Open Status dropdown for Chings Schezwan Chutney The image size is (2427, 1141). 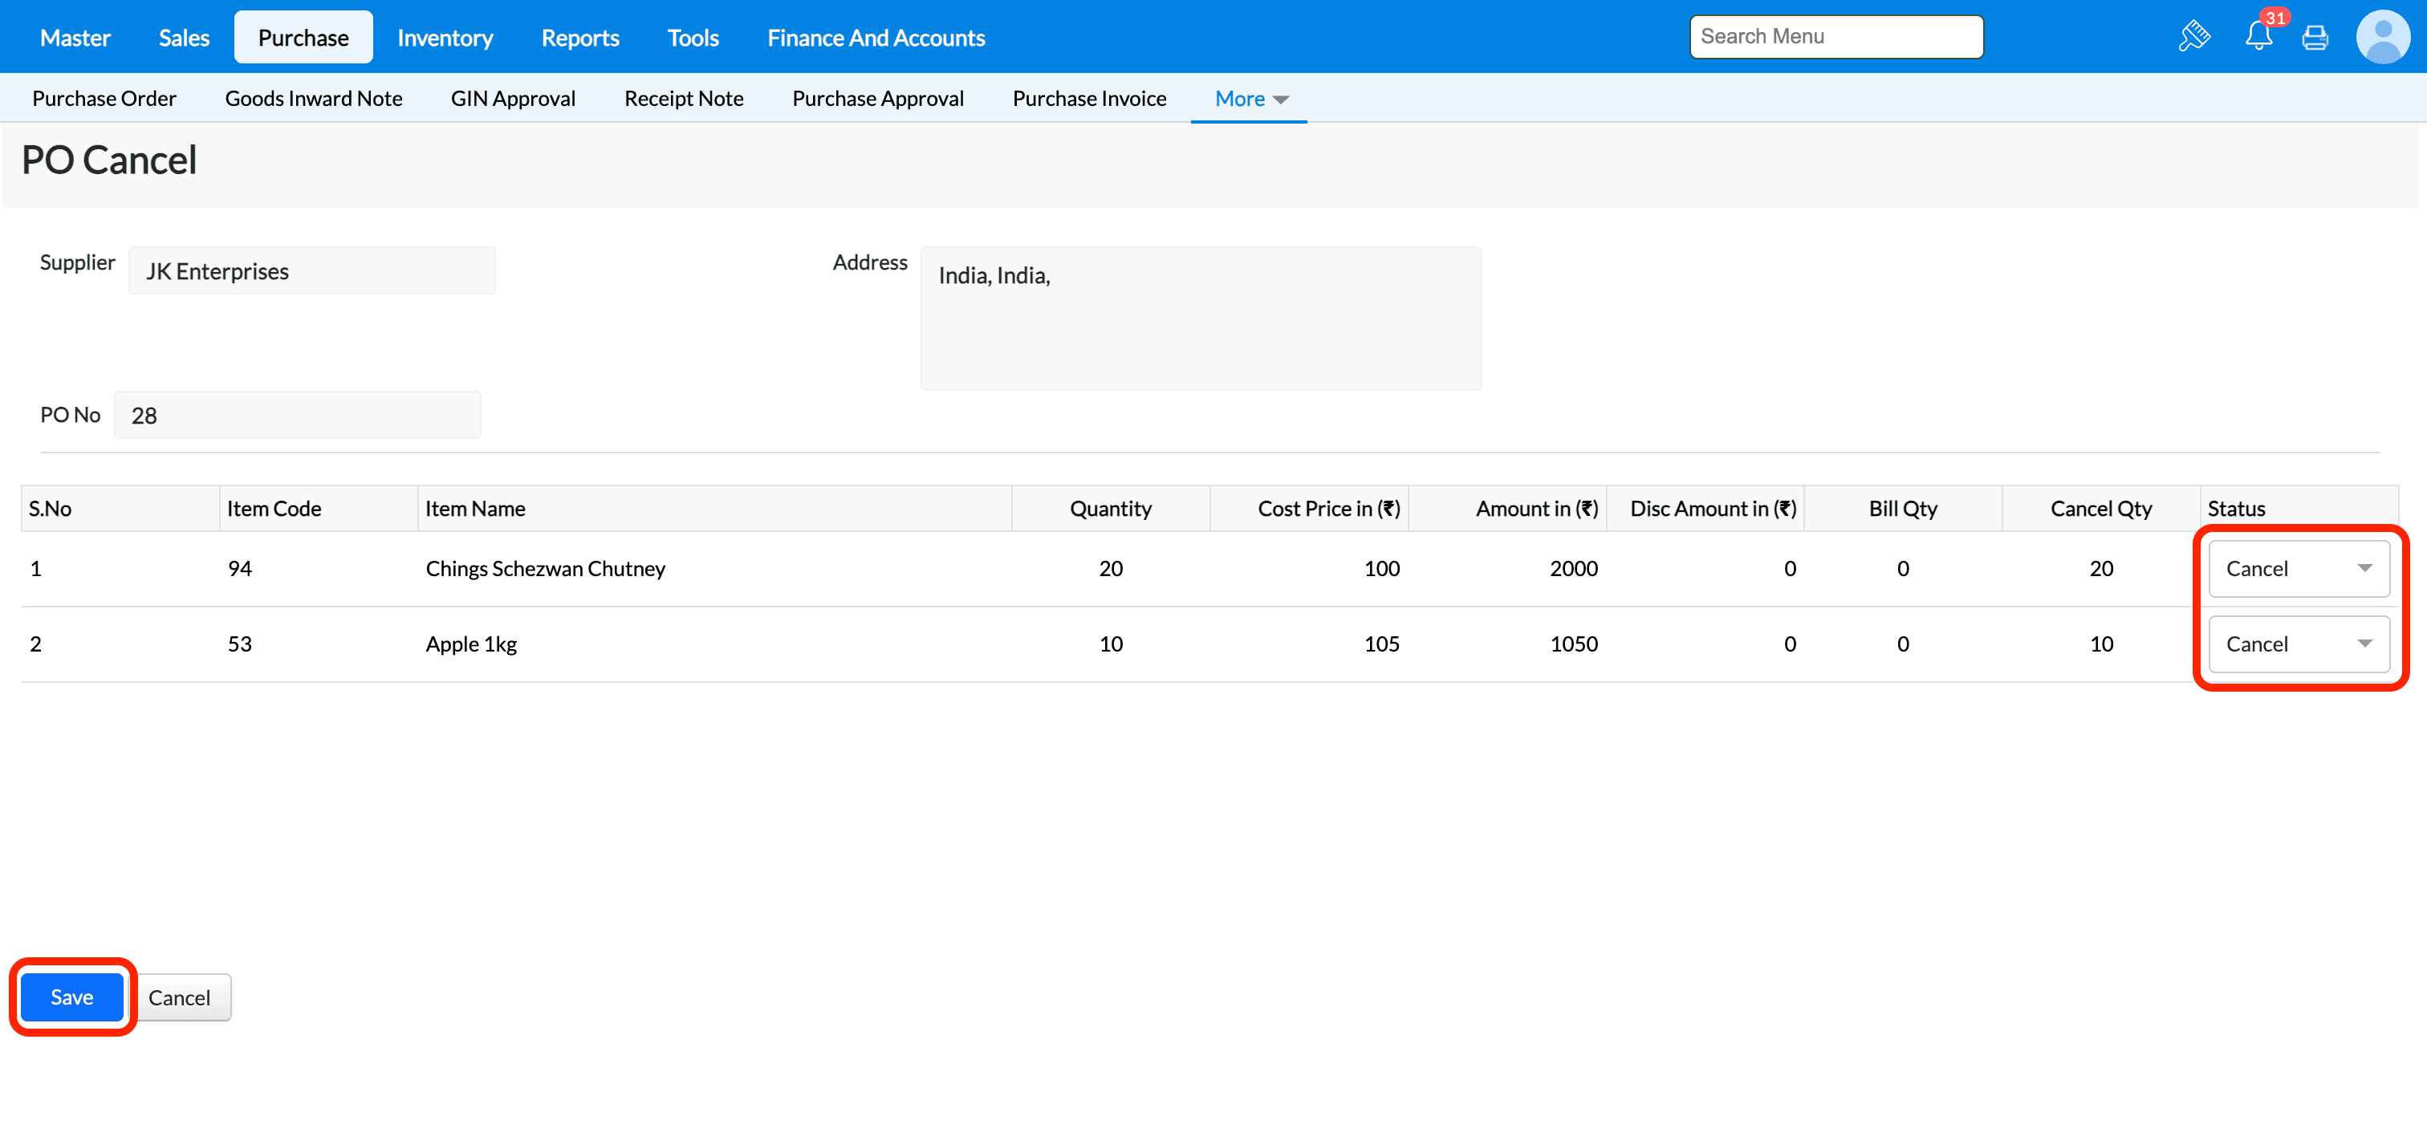(x=2298, y=568)
